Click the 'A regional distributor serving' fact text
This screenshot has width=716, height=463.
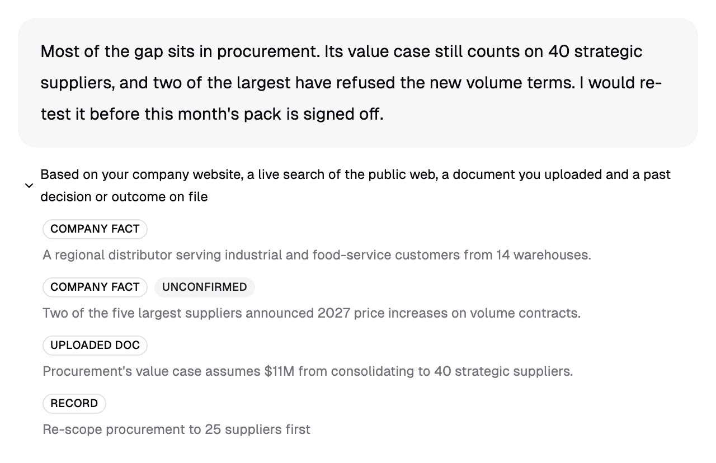pyautogui.click(x=317, y=255)
